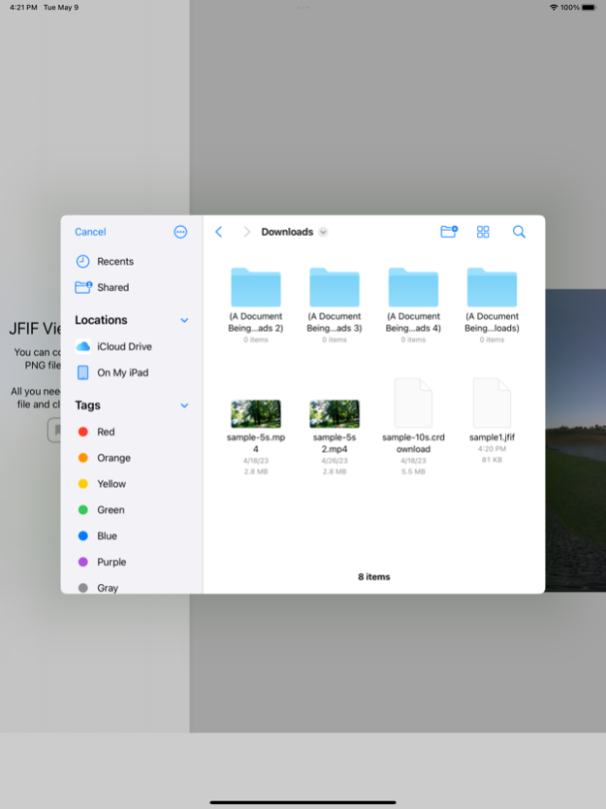Tap Cancel in the file picker

point(90,232)
